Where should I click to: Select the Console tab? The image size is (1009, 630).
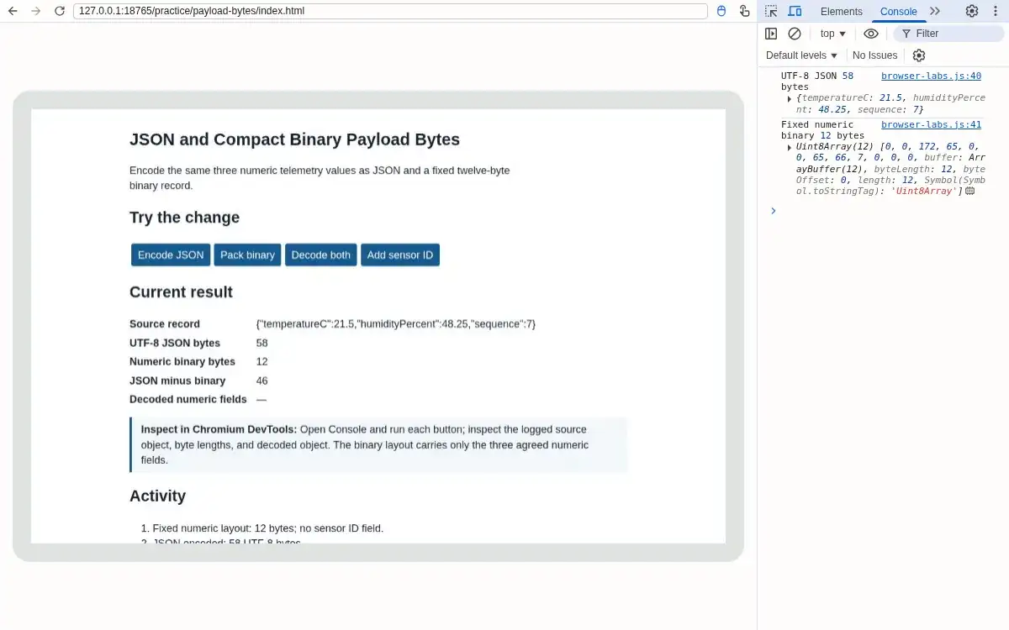point(898,11)
